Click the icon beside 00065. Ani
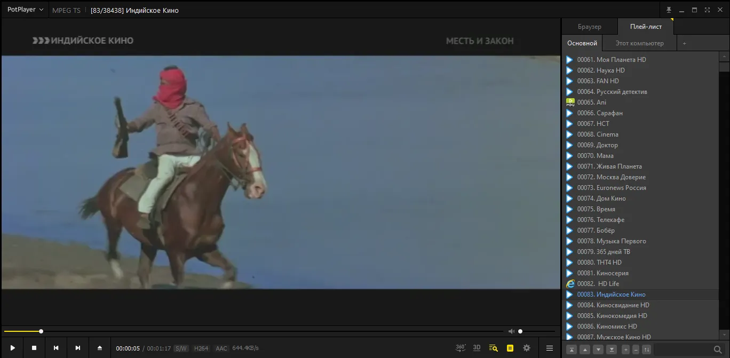This screenshot has width=730, height=358. [x=570, y=102]
